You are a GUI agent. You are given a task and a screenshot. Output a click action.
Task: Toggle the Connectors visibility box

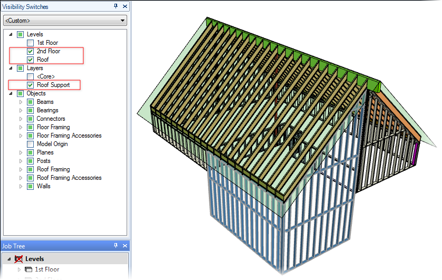point(30,119)
